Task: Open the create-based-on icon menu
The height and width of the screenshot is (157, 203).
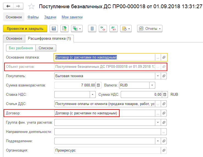Action: (77, 28)
